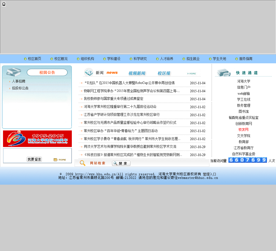Click the 网站检索 label
The width and height of the screenshot is (276, 251).
pos(97,163)
